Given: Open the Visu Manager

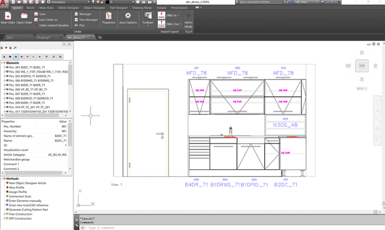Looking at the screenshot, I should click(x=86, y=20).
